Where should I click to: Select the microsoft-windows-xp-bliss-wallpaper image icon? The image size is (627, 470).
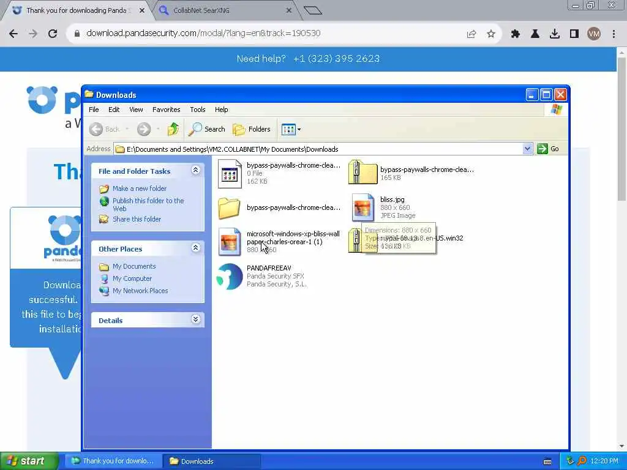coord(229,241)
